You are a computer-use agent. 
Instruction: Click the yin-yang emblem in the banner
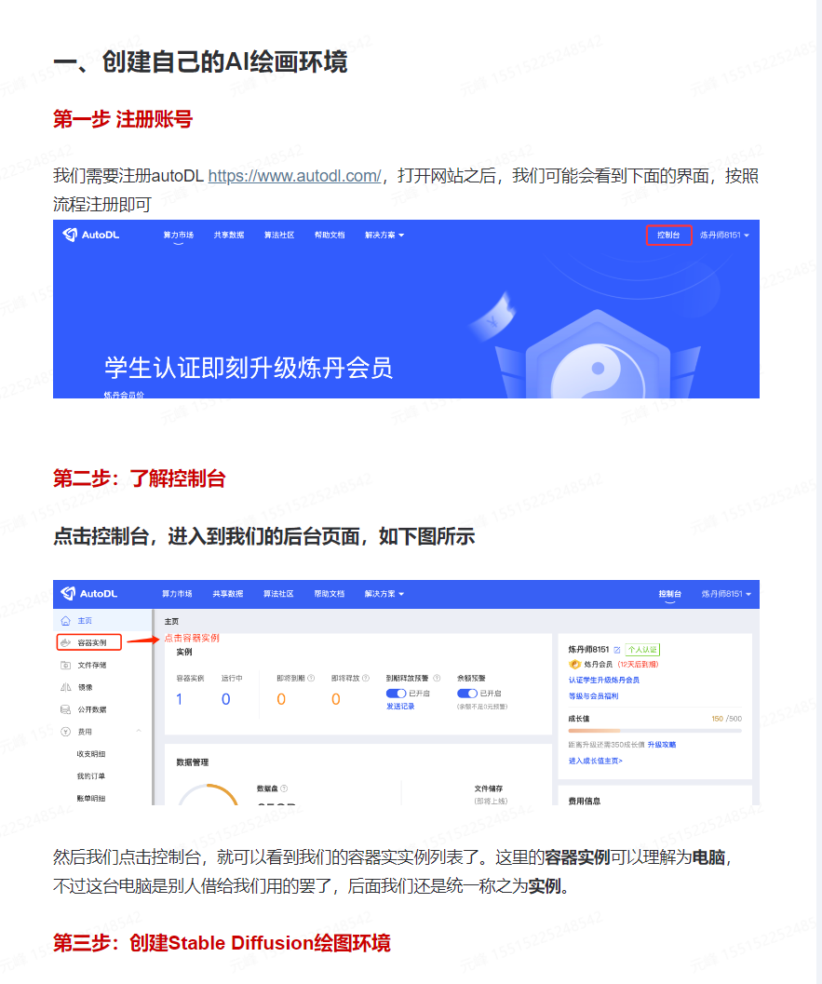tap(598, 371)
